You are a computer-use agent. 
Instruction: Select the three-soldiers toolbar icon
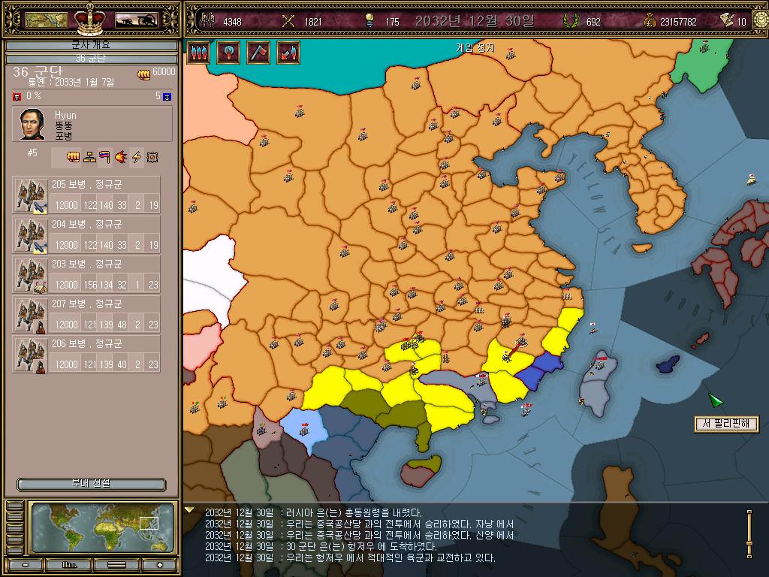pos(198,53)
